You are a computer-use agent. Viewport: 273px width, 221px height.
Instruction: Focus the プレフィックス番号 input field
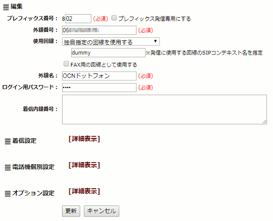[x=78, y=19]
